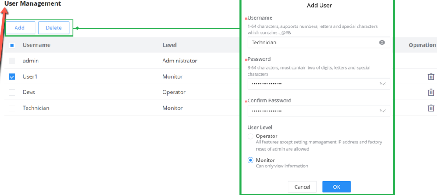Delete User1 with its trash icon
437x195 pixels.
(431, 77)
